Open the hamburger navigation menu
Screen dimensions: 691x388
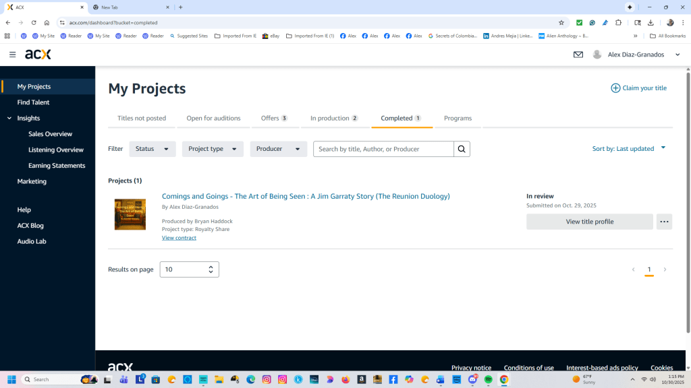point(13,55)
